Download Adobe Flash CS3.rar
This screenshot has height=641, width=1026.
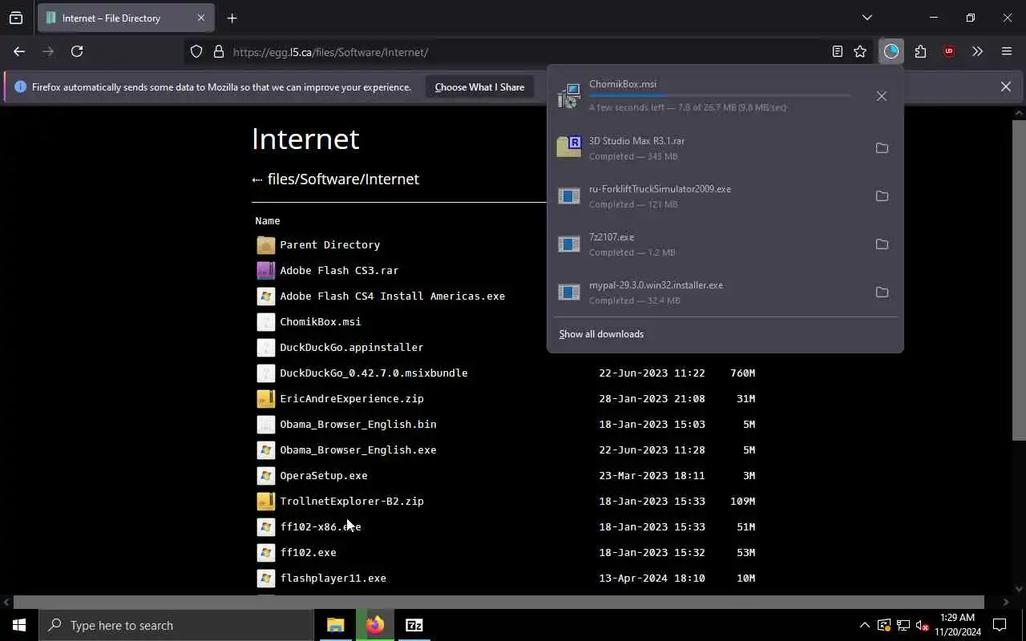339,270
